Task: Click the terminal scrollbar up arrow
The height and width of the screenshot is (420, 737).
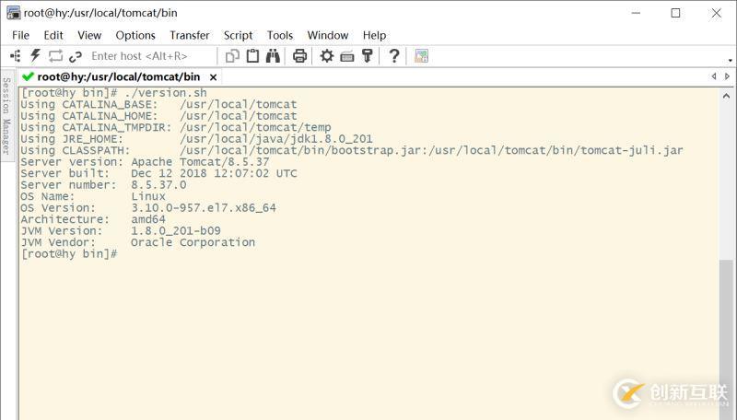Action: [x=726, y=96]
